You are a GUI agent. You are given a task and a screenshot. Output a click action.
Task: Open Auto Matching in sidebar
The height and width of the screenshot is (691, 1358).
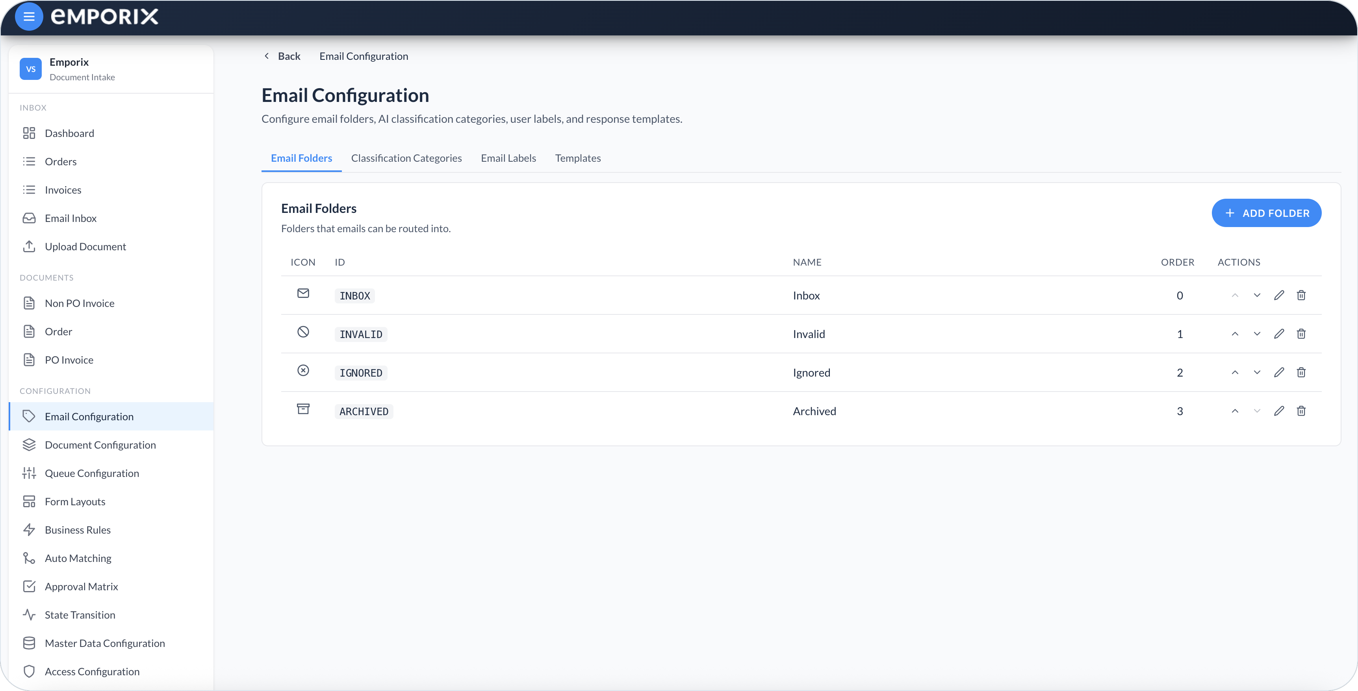click(111, 558)
